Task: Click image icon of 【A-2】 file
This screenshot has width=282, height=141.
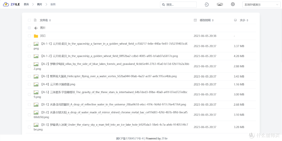Action: point(36,64)
